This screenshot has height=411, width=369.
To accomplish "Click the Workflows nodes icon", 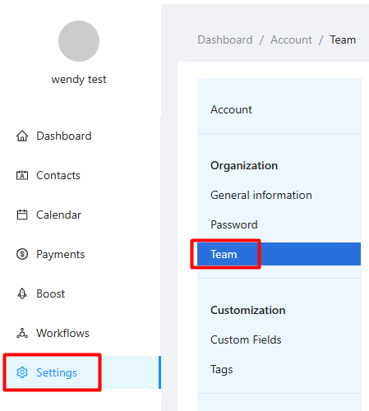I will click(22, 333).
